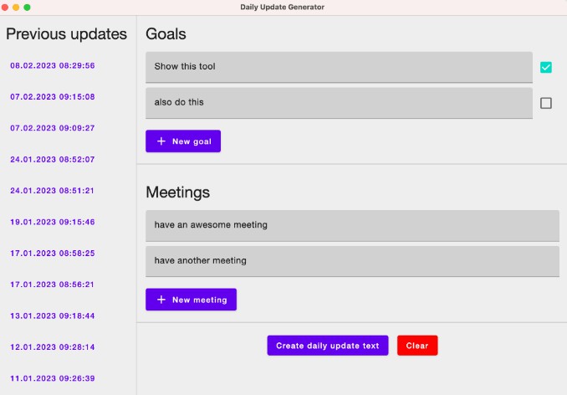Clear the form with the red button
Screen dimensions: 567x395
click(x=417, y=346)
